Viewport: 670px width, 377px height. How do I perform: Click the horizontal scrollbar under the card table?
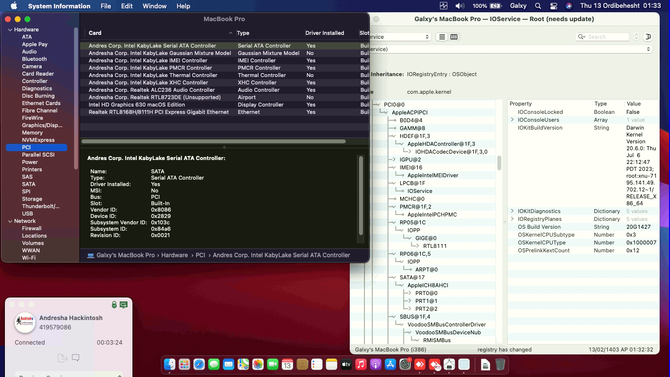pyautogui.click(x=213, y=141)
